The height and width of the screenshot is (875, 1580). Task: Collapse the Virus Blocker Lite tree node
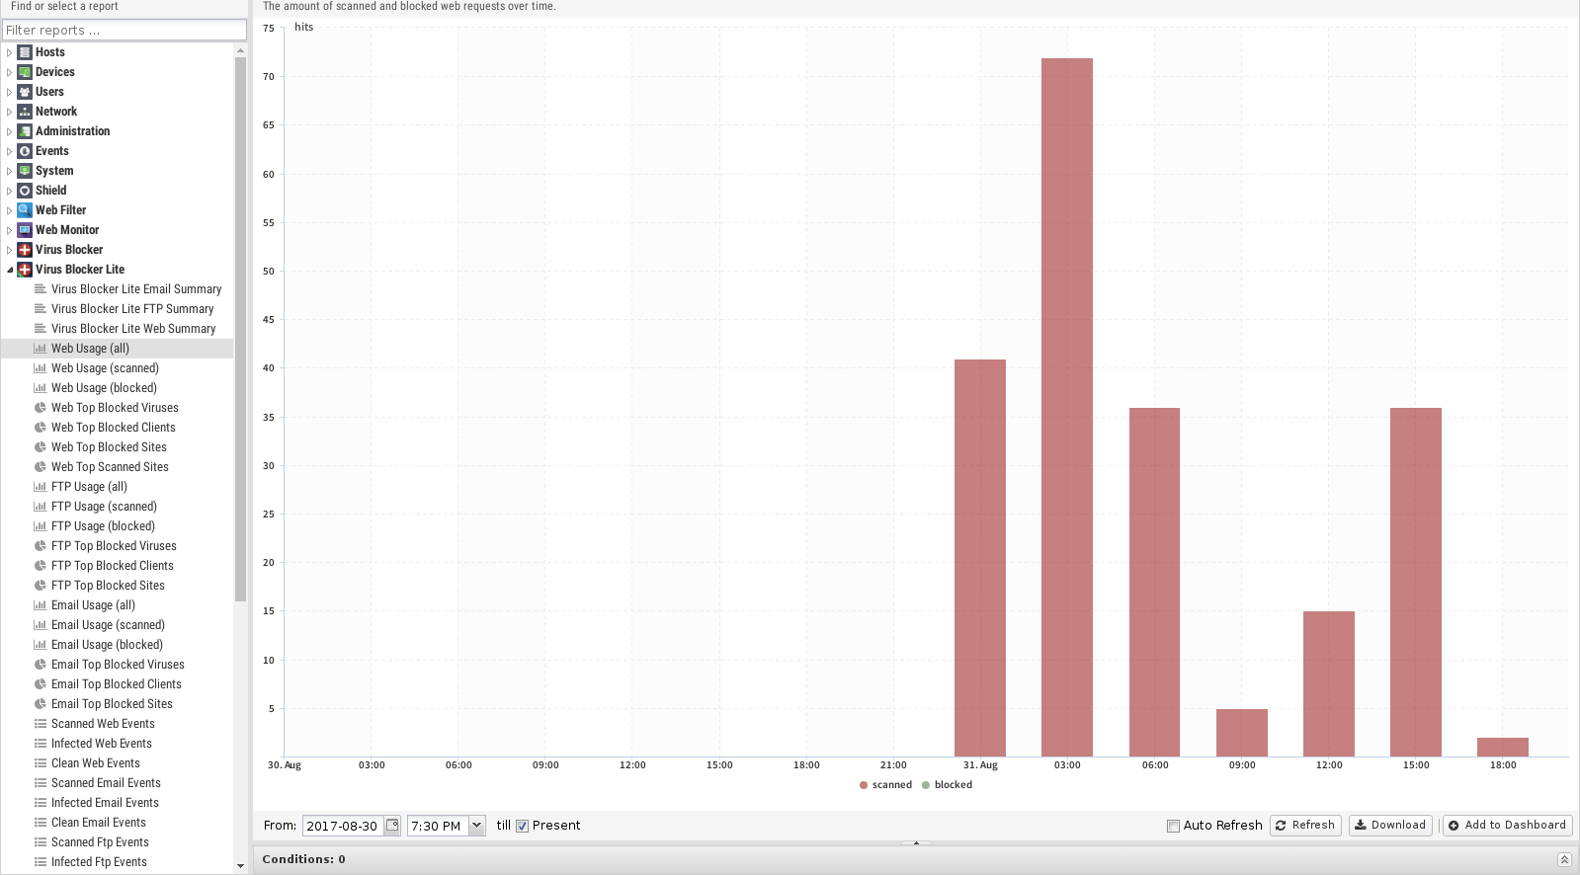point(10,270)
